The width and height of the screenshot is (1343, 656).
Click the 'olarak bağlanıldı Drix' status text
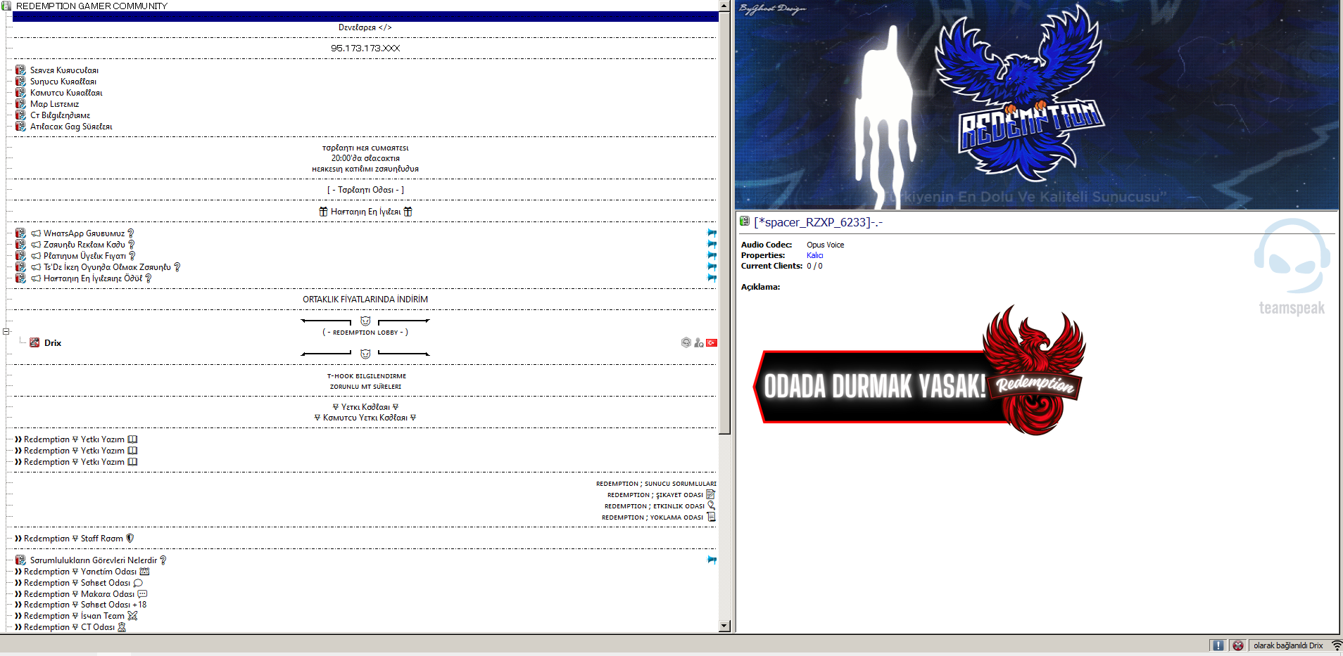point(1288,645)
